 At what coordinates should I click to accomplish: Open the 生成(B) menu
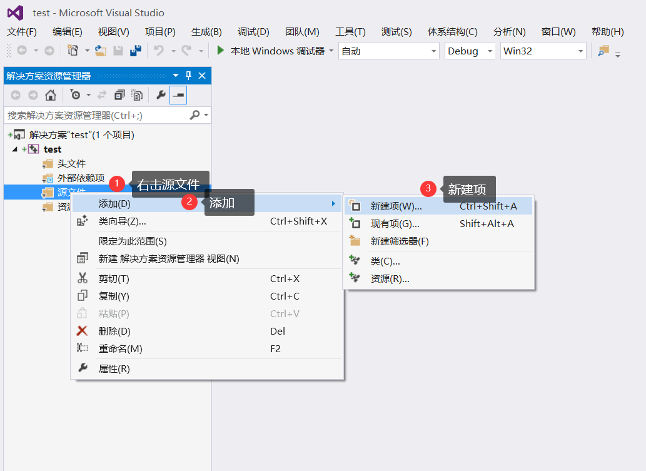[x=206, y=32]
